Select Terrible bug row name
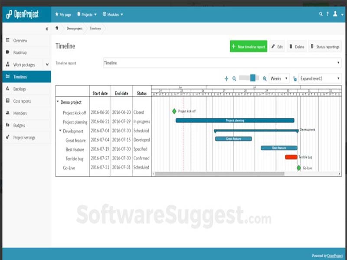This screenshot has height=260, width=347. 75,159
